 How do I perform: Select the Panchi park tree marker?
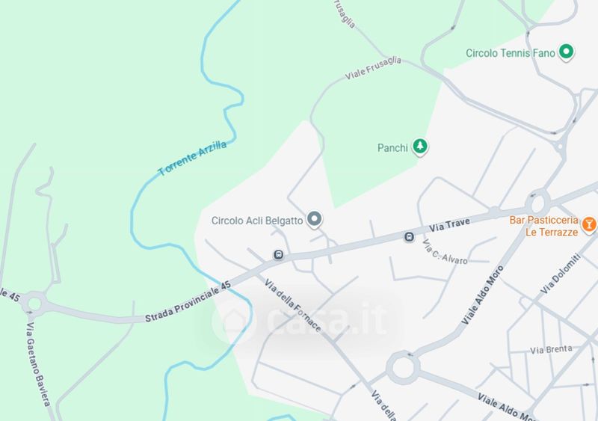point(420,147)
